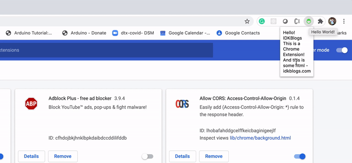
Task: Enable the Adblock Plus extension toggle
Action: [x=147, y=156]
